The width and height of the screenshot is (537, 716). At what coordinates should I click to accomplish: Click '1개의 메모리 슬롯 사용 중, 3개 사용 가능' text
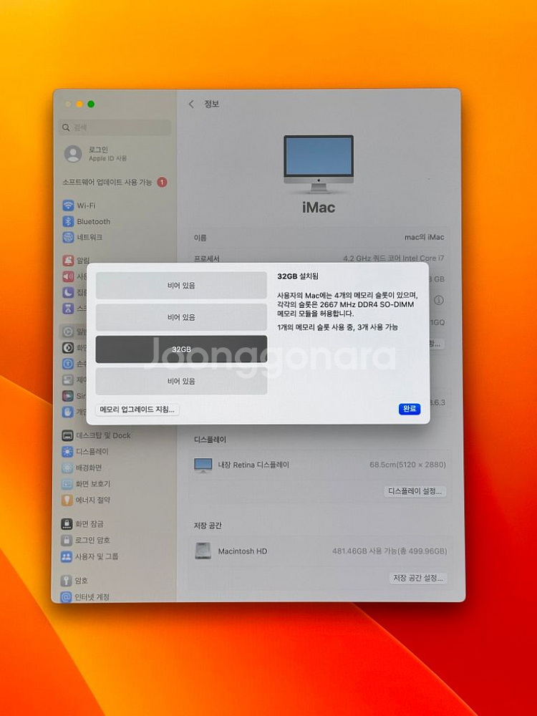(337, 327)
